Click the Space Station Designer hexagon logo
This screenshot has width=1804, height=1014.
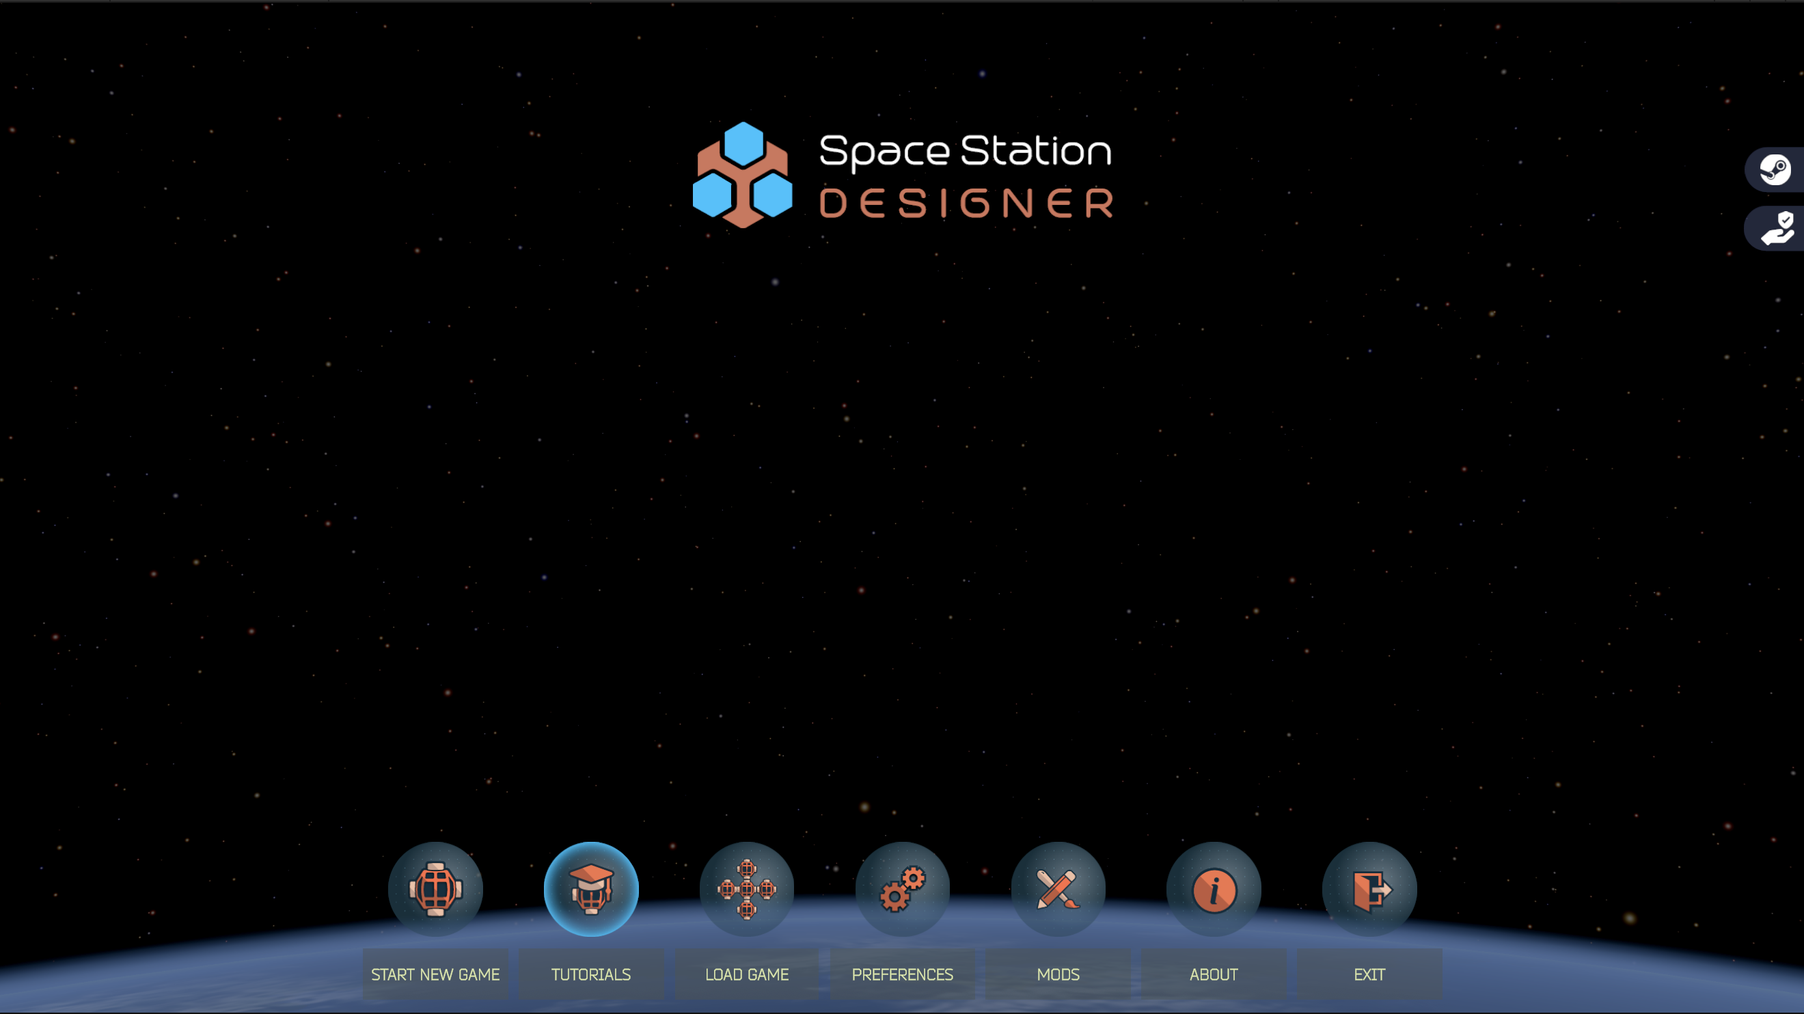[x=742, y=175]
